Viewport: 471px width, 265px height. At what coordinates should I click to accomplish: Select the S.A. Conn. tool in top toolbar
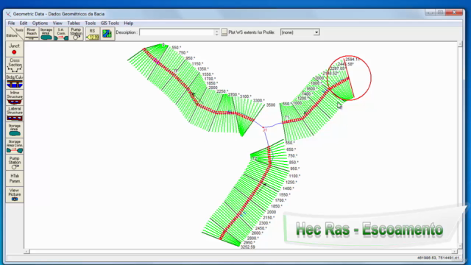pos(61,34)
